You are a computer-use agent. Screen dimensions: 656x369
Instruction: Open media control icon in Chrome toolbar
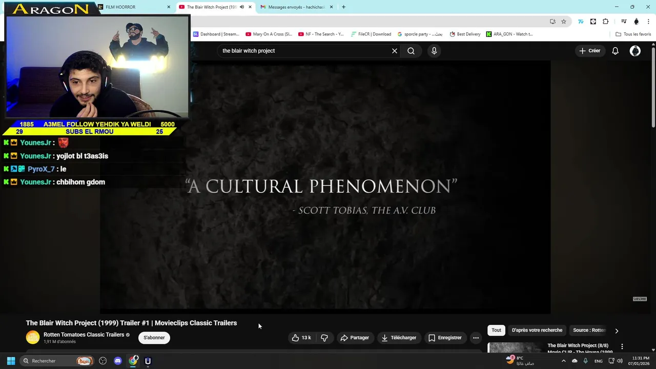pos(624,22)
